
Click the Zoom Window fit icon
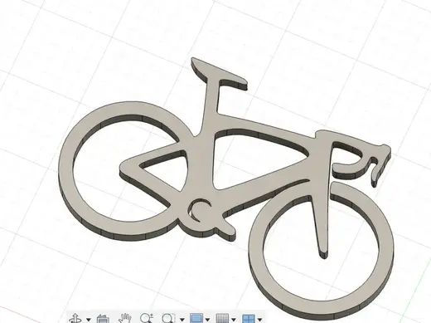coord(168,318)
